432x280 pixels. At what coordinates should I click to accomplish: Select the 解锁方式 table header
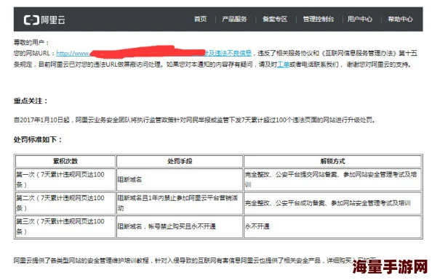click(x=332, y=161)
